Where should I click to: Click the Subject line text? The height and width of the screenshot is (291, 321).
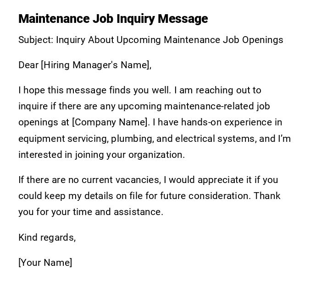tap(150, 40)
